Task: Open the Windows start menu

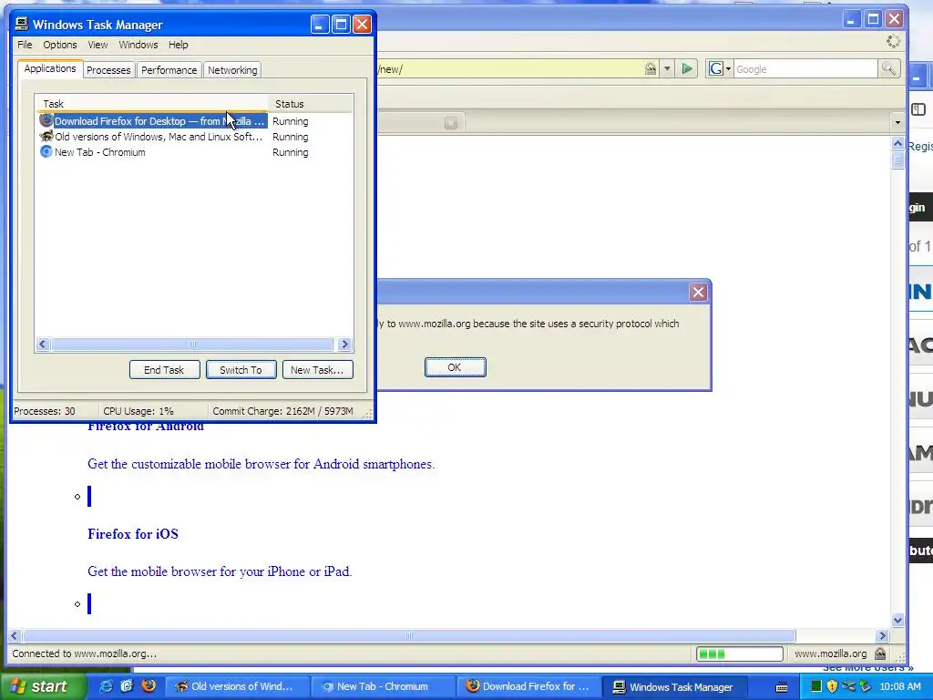Action: pyautogui.click(x=41, y=686)
